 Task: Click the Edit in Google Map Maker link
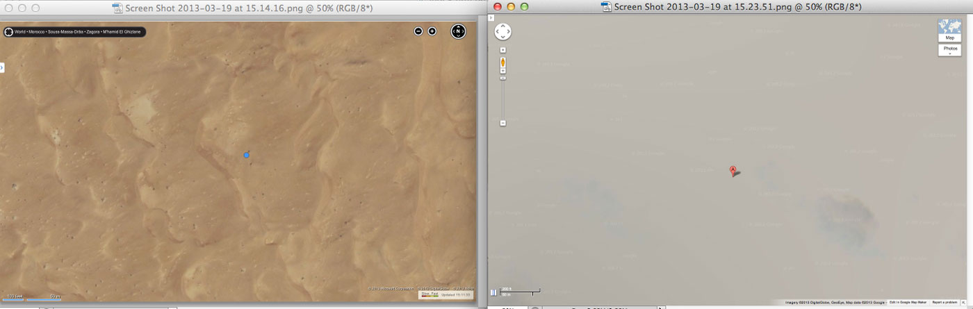tap(908, 302)
